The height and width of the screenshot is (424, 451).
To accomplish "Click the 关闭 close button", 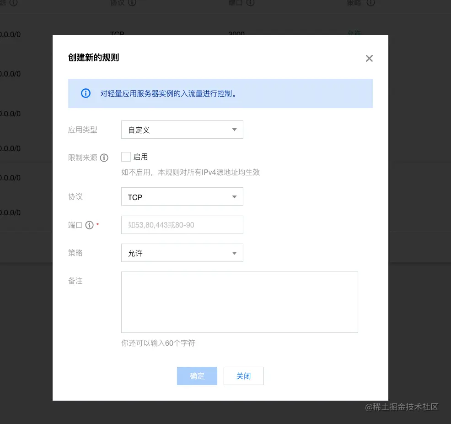I will coord(243,375).
